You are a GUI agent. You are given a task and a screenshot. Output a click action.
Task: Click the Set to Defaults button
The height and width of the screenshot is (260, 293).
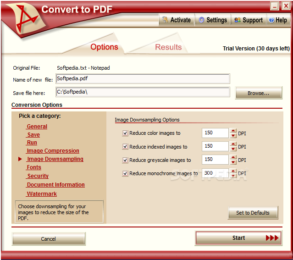click(253, 213)
